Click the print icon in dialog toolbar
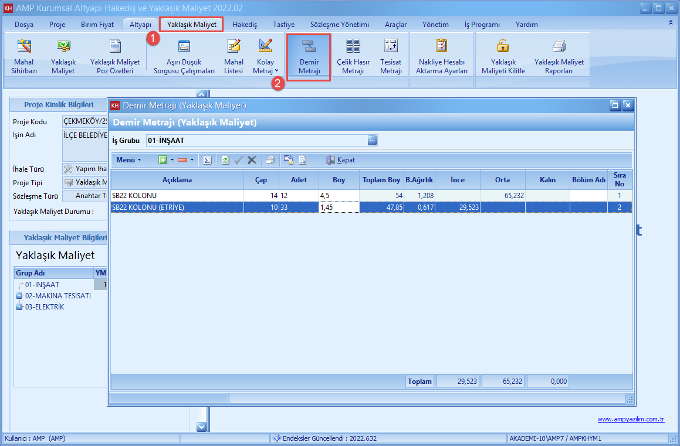The image size is (680, 446). pyautogui.click(x=269, y=160)
